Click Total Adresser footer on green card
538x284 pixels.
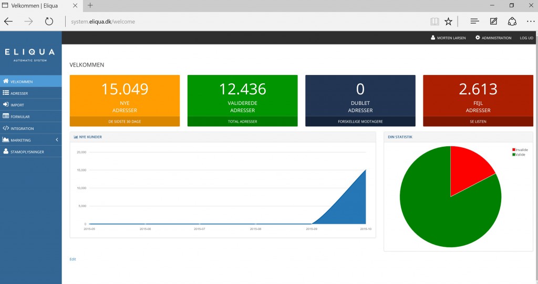(242, 122)
